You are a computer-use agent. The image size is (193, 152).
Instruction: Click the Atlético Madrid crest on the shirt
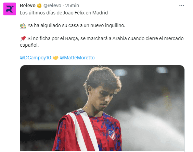(x=112, y=135)
